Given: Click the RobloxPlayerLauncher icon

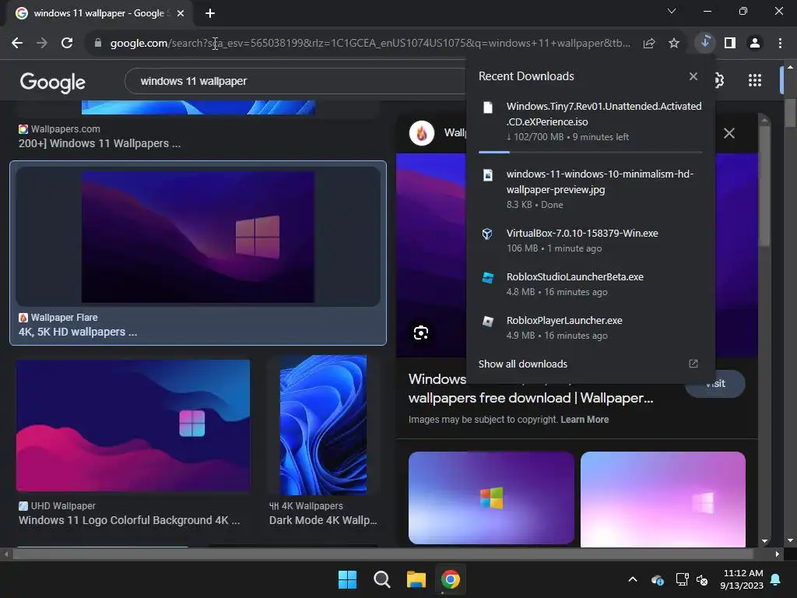Looking at the screenshot, I should point(488,322).
